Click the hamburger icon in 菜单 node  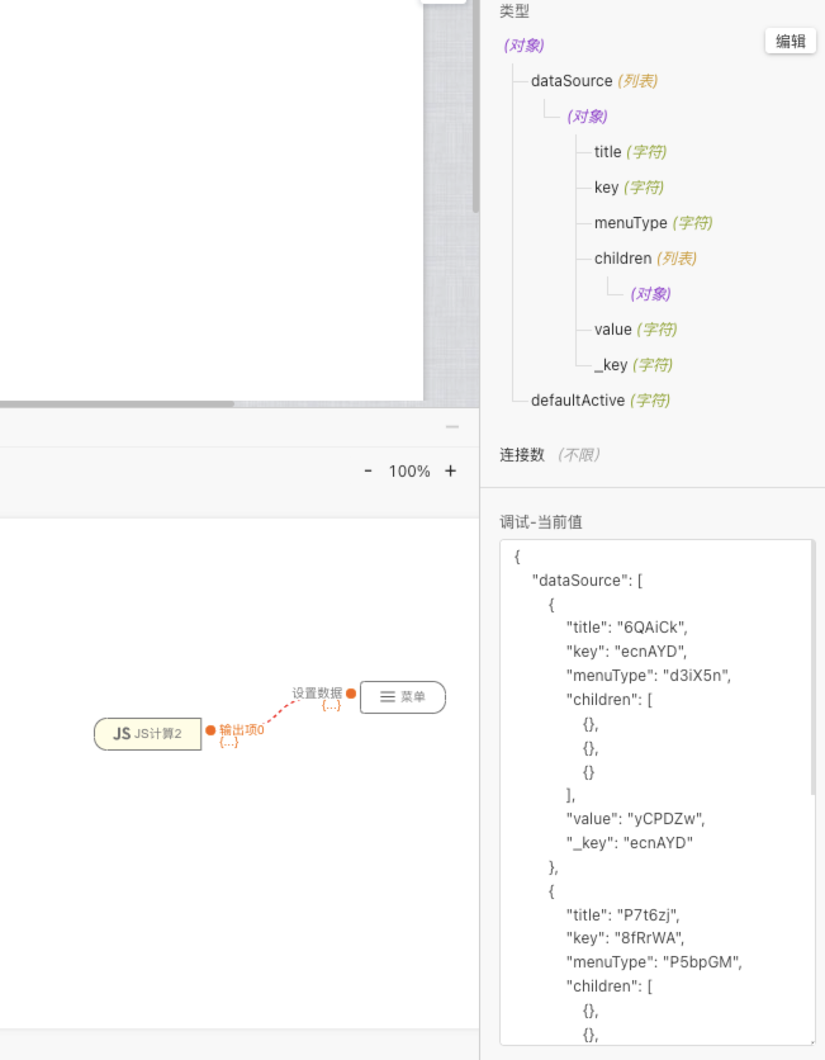click(x=387, y=697)
